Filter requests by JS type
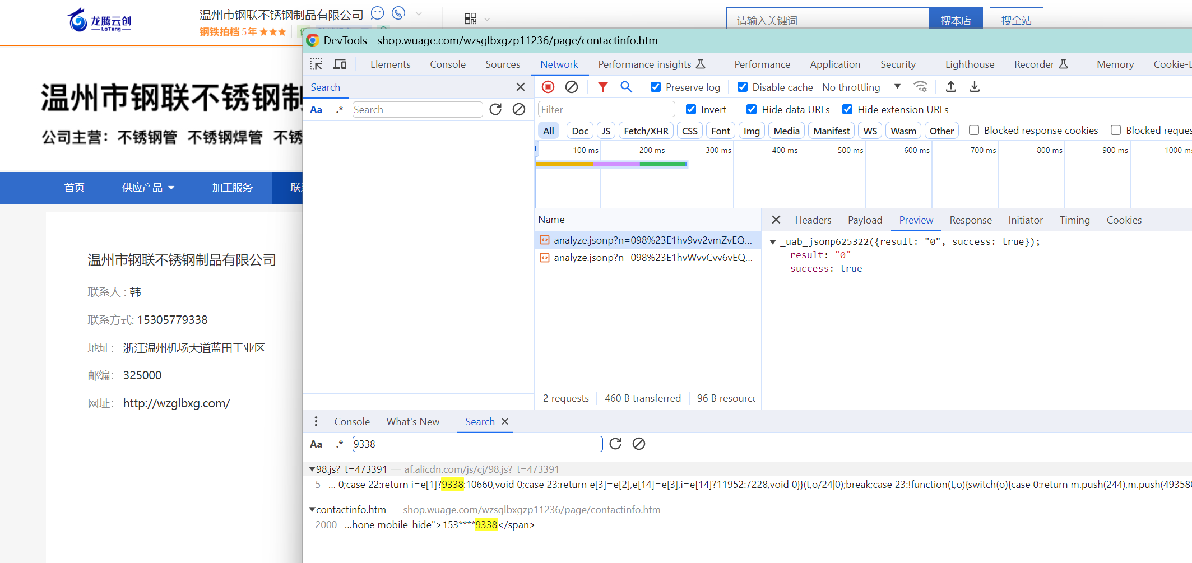 606,131
